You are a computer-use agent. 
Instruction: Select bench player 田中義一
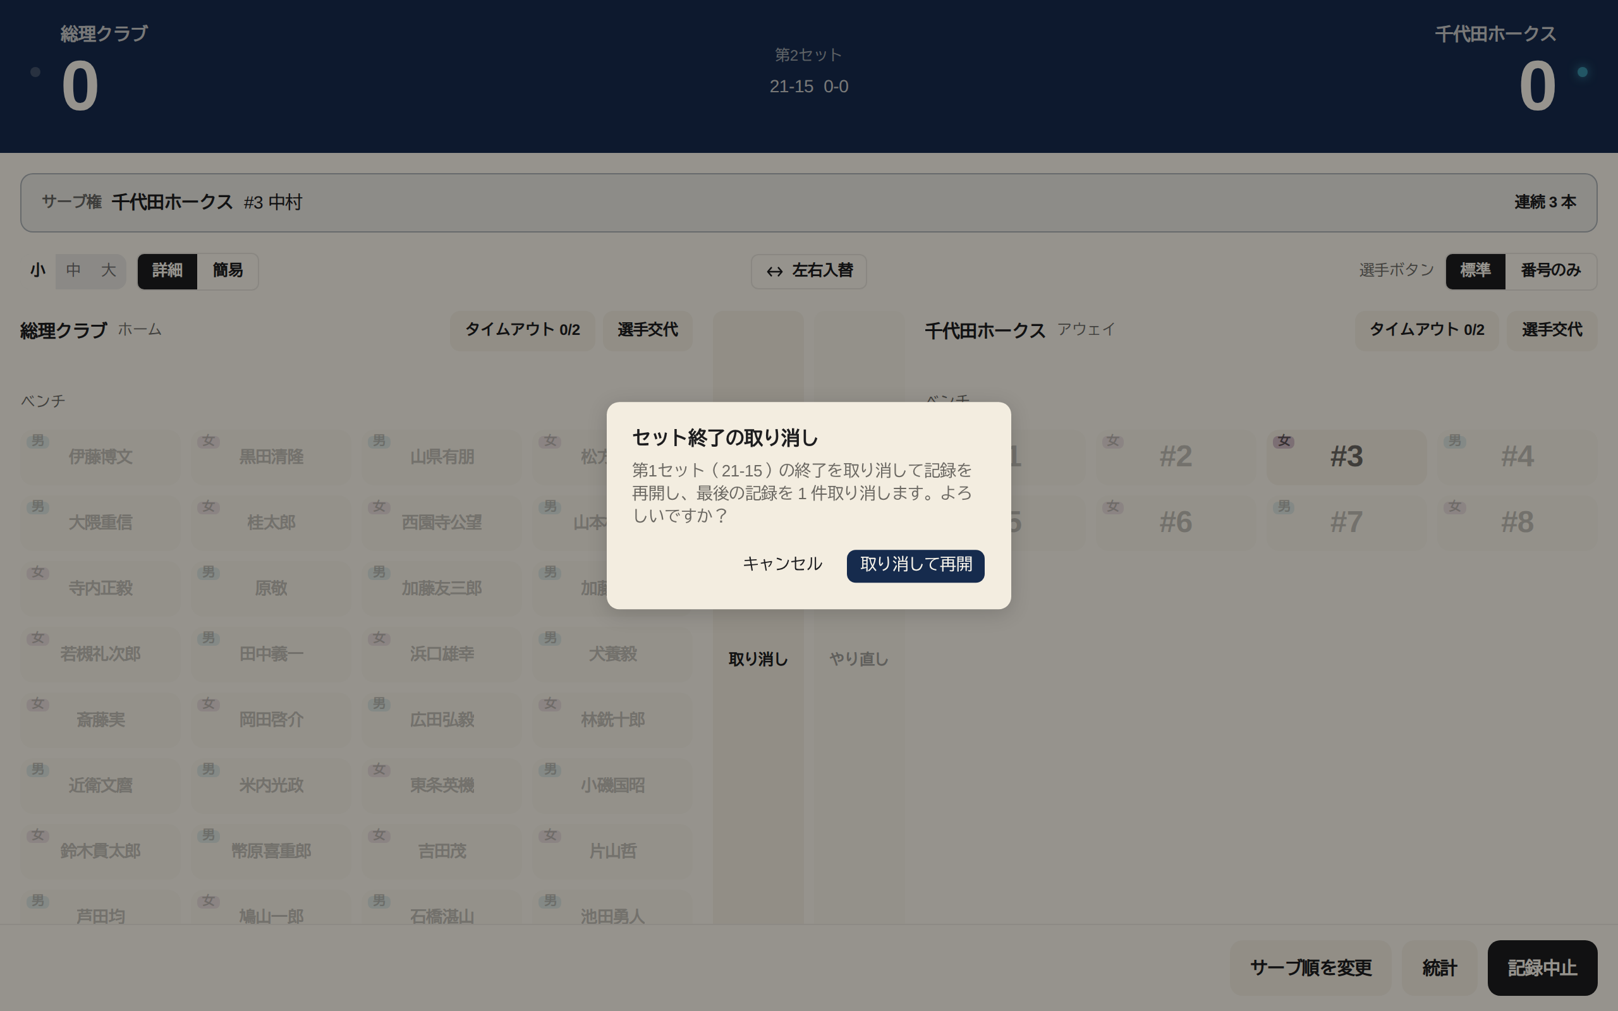pyautogui.click(x=271, y=654)
